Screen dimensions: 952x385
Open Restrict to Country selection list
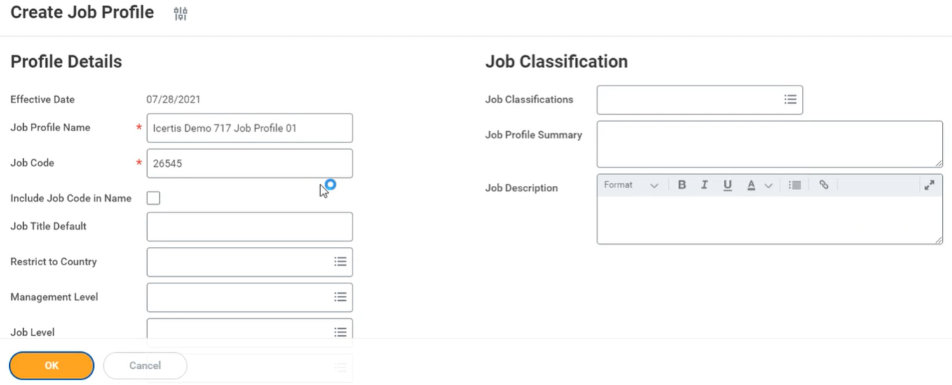coord(340,262)
